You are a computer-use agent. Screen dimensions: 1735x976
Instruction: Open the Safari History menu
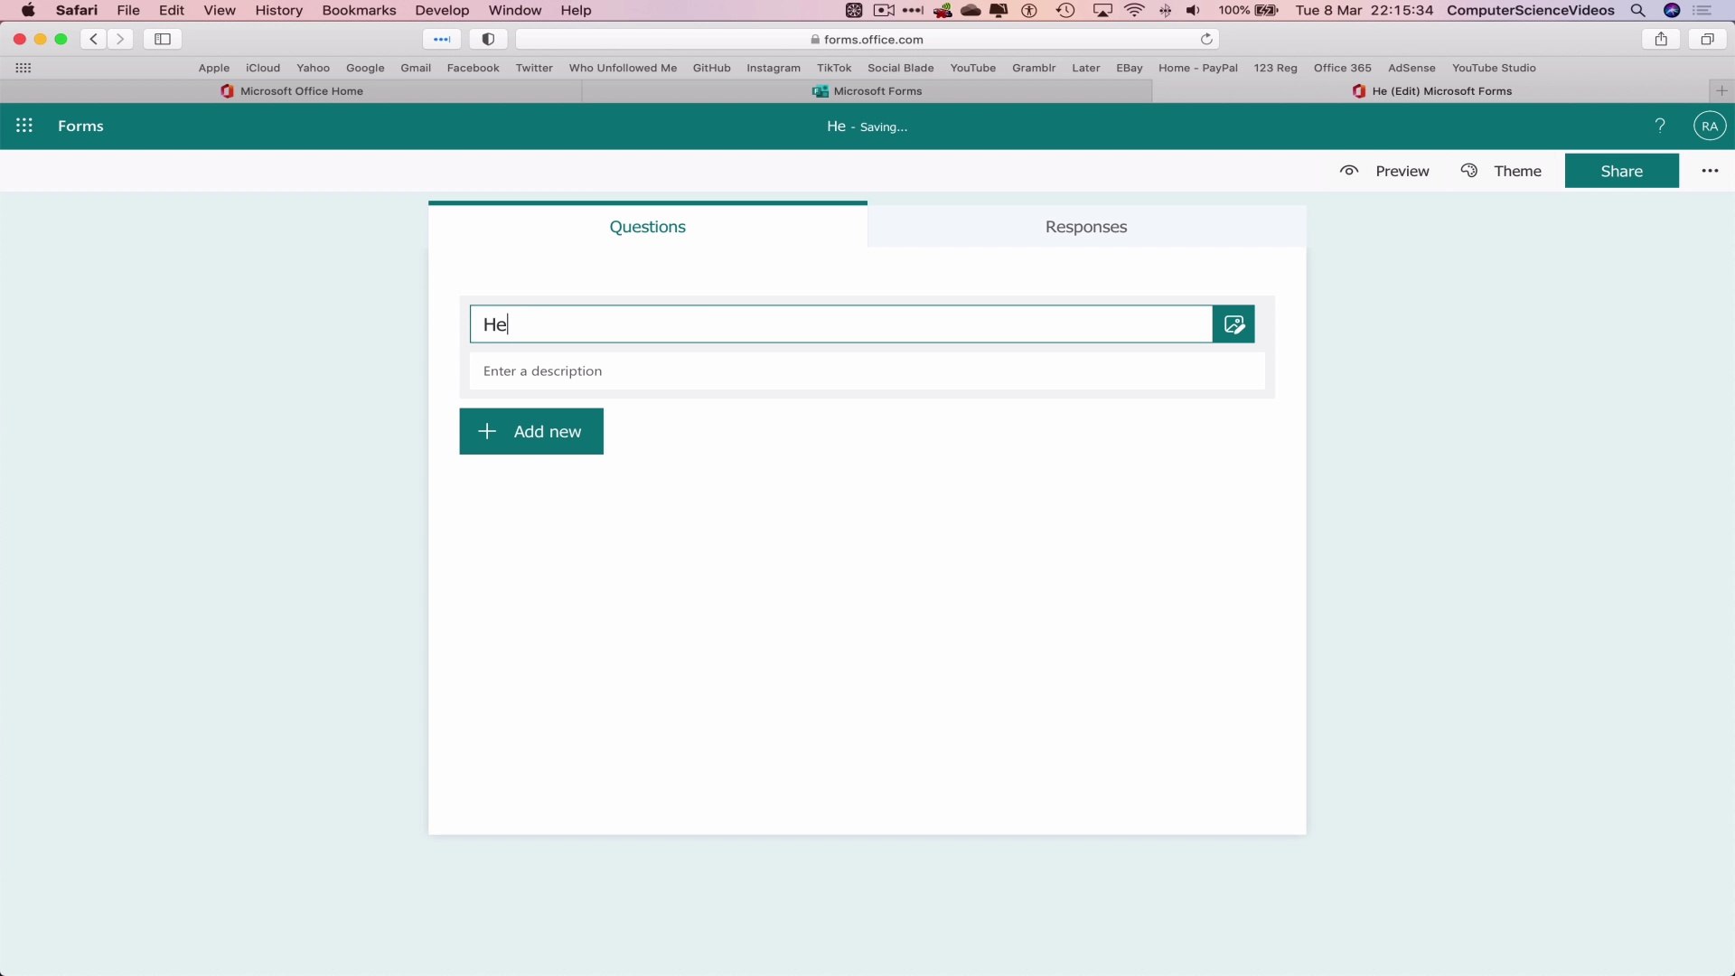[x=278, y=11]
